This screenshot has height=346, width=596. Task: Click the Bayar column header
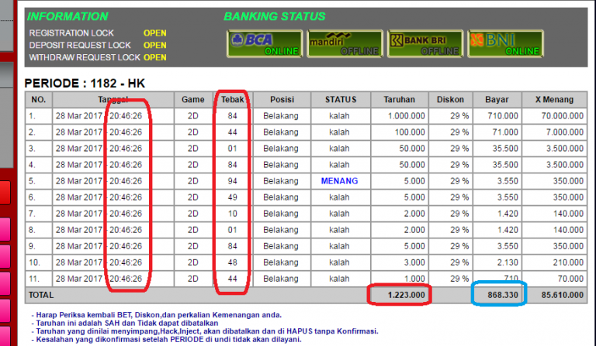pyautogui.click(x=497, y=100)
